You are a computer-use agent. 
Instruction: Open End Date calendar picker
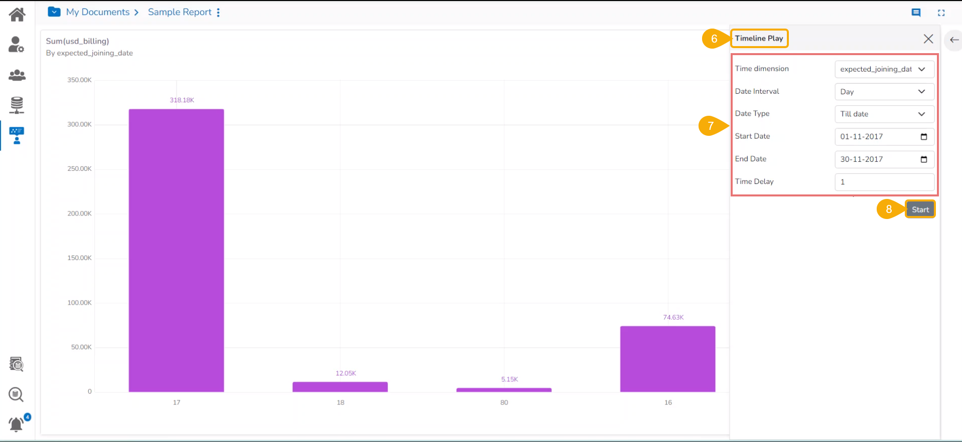tap(924, 159)
